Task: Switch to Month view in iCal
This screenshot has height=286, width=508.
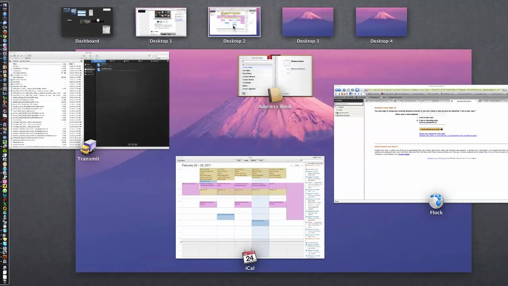Action: point(253,160)
